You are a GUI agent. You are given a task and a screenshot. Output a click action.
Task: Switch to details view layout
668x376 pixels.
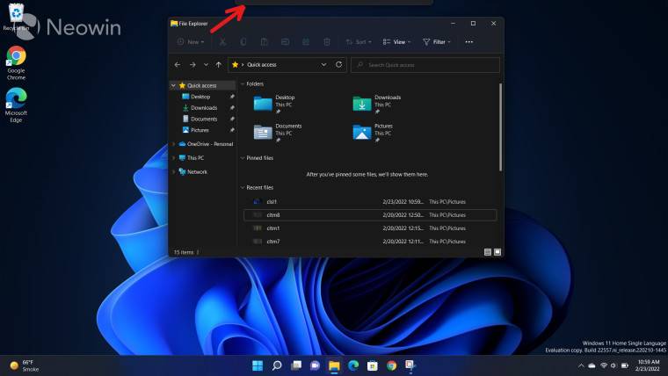point(487,252)
